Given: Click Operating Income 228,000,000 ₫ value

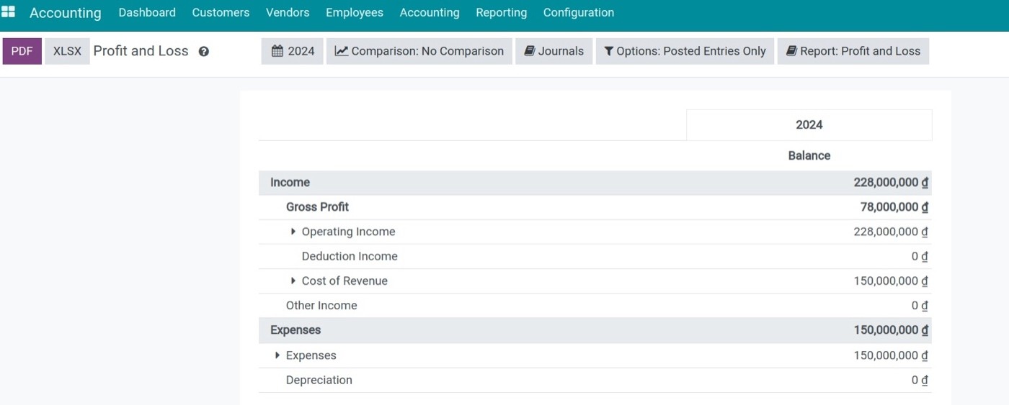Looking at the screenshot, I should [891, 232].
